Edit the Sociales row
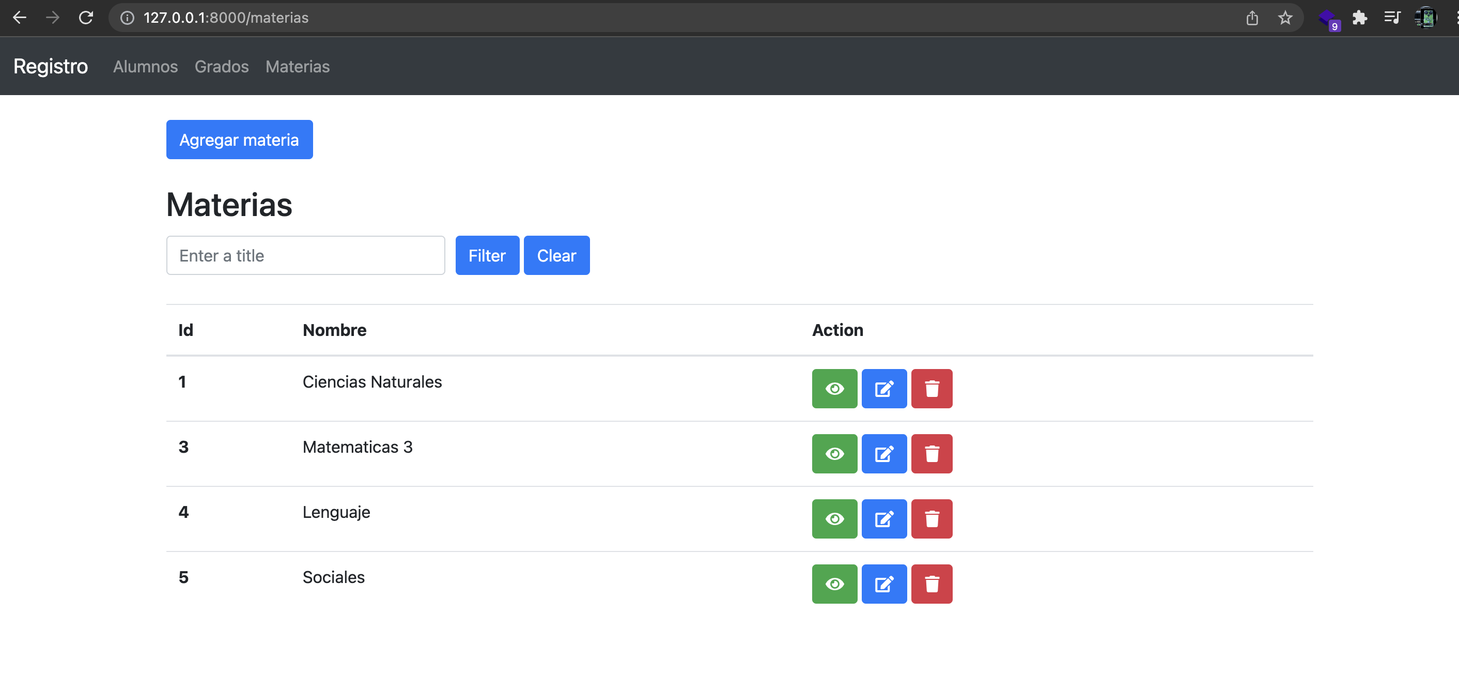This screenshot has height=675, width=1459. coord(884,585)
